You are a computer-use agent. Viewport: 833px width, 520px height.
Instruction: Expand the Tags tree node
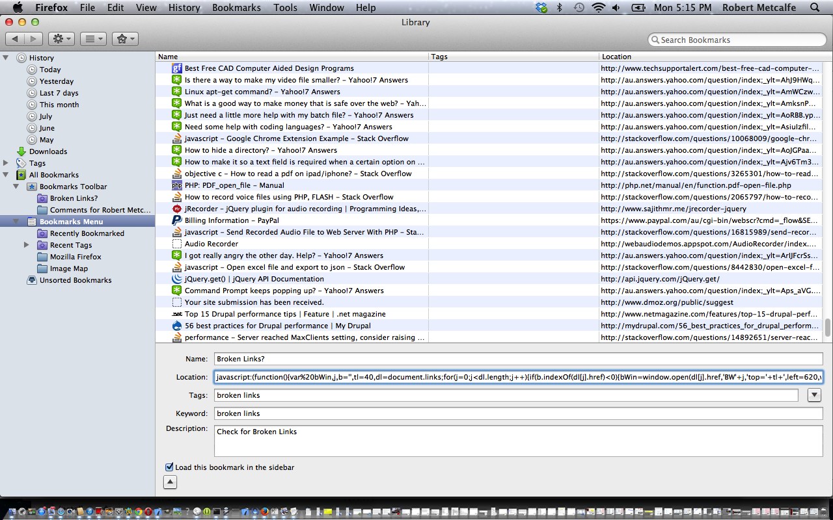coord(6,163)
